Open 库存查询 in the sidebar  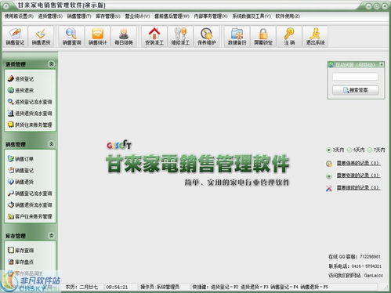tap(20, 250)
